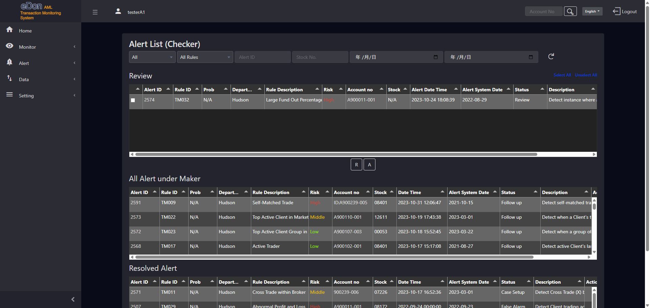The width and height of the screenshot is (650, 308).
Task: Open the Setting menu item
Action: tap(26, 96)
